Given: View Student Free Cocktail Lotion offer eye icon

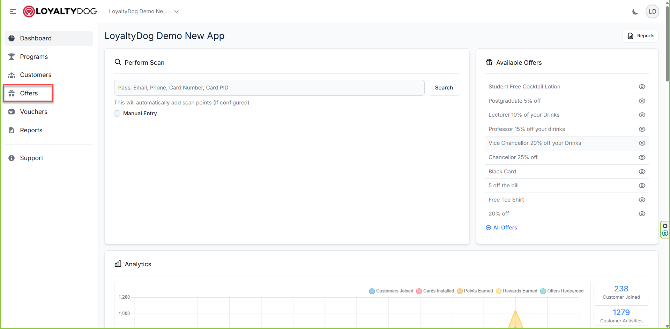Looking at the screenshot, I should click(x=642, y=87).
